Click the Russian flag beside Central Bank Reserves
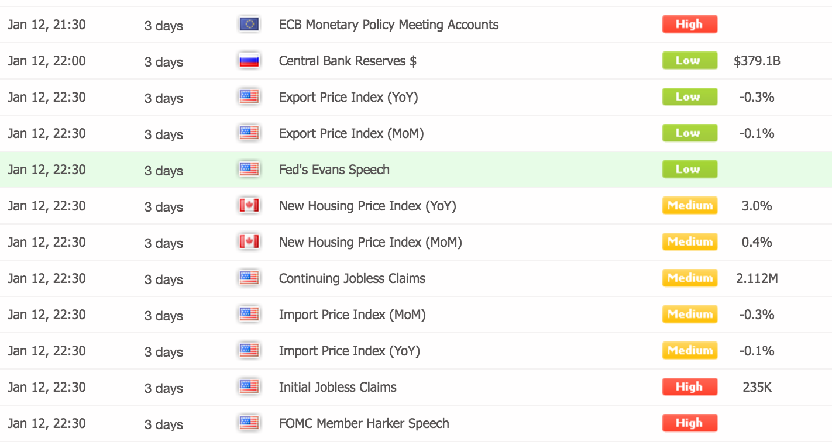This screenshot has width=832, height=442. click(249, 61)
